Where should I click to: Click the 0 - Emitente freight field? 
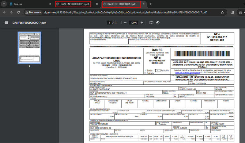pos(161,124)
